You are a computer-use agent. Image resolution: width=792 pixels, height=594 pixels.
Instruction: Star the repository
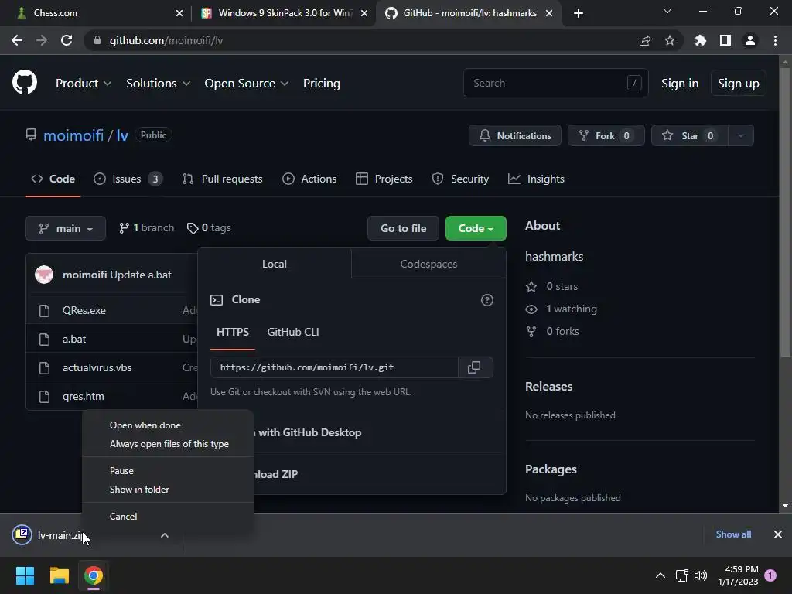(689, 135)
